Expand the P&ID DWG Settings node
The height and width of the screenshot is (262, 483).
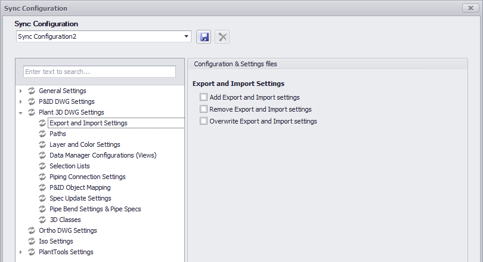tap(21, 101)
